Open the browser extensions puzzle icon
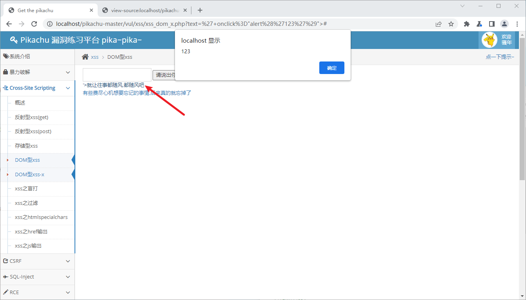526x300 pixels. pos(466,24)
